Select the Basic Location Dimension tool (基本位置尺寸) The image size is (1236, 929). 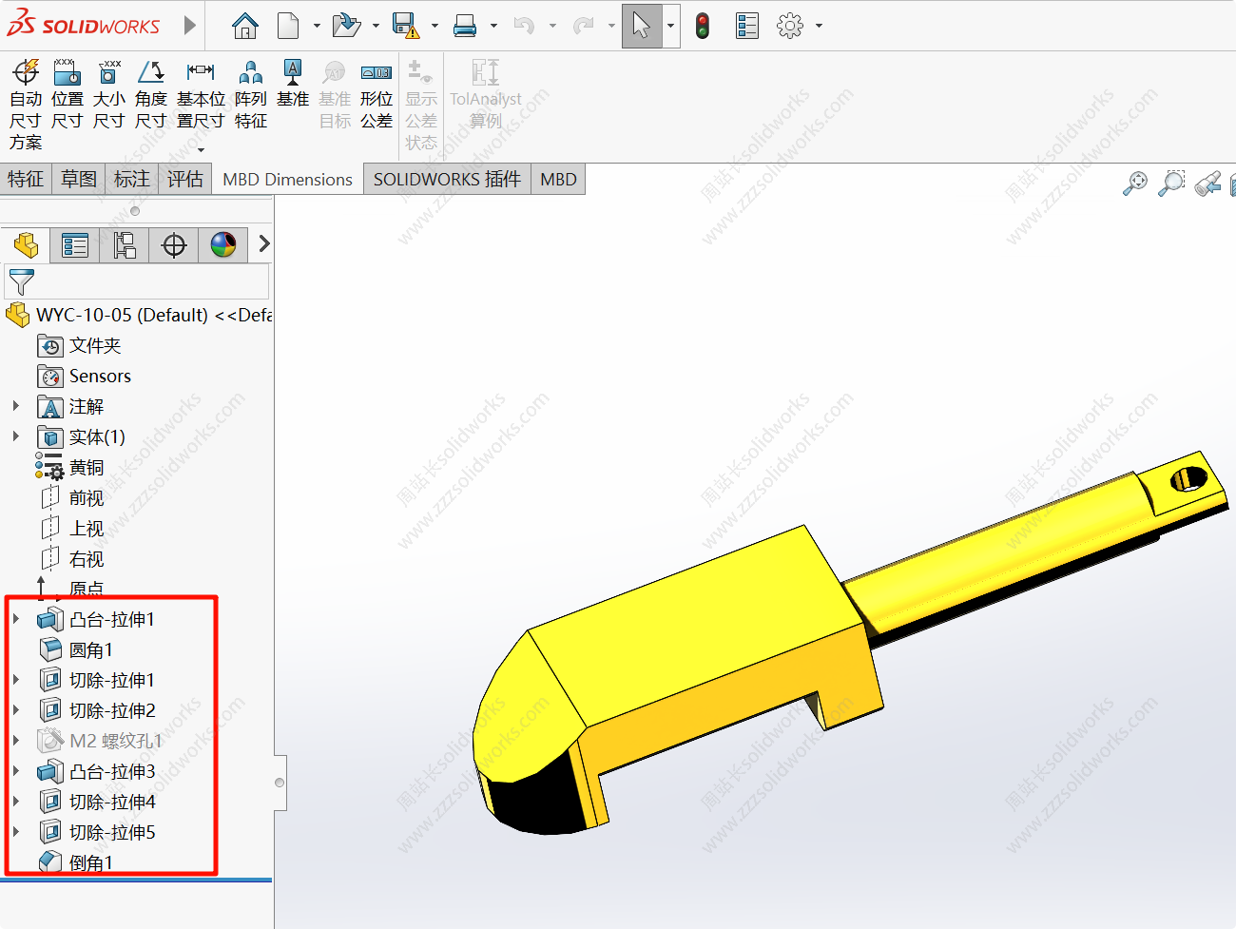201,94
